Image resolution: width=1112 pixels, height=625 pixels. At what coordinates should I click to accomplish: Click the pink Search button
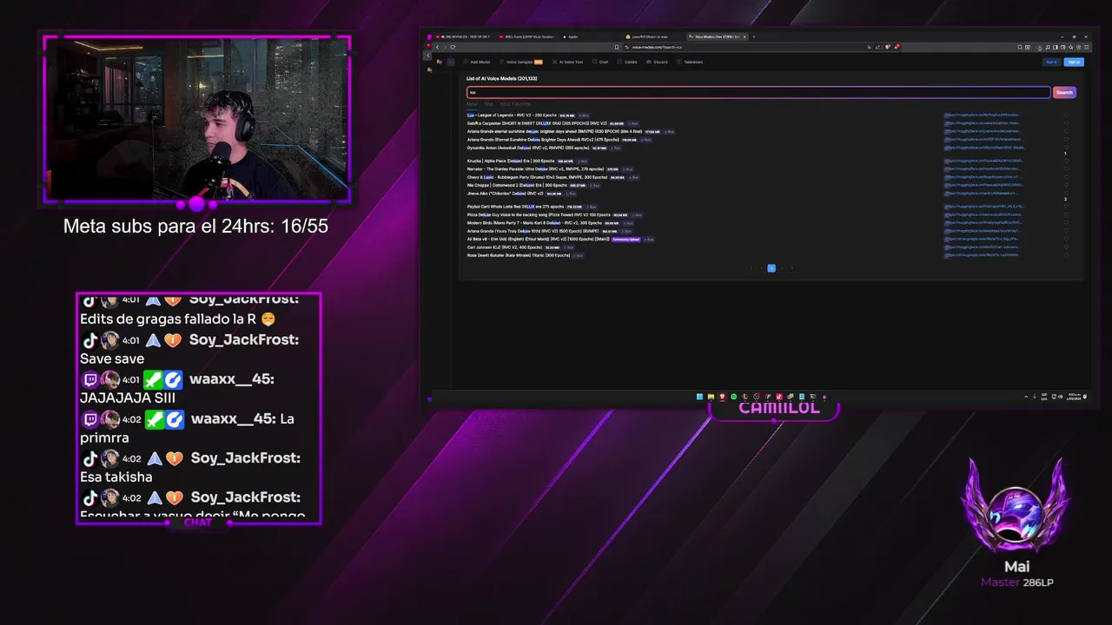pyautogui.click(x=1064, y=92)
